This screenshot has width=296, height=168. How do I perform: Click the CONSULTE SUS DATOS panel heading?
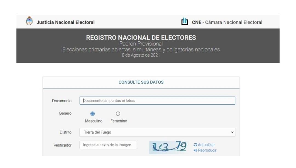(141, 82)
